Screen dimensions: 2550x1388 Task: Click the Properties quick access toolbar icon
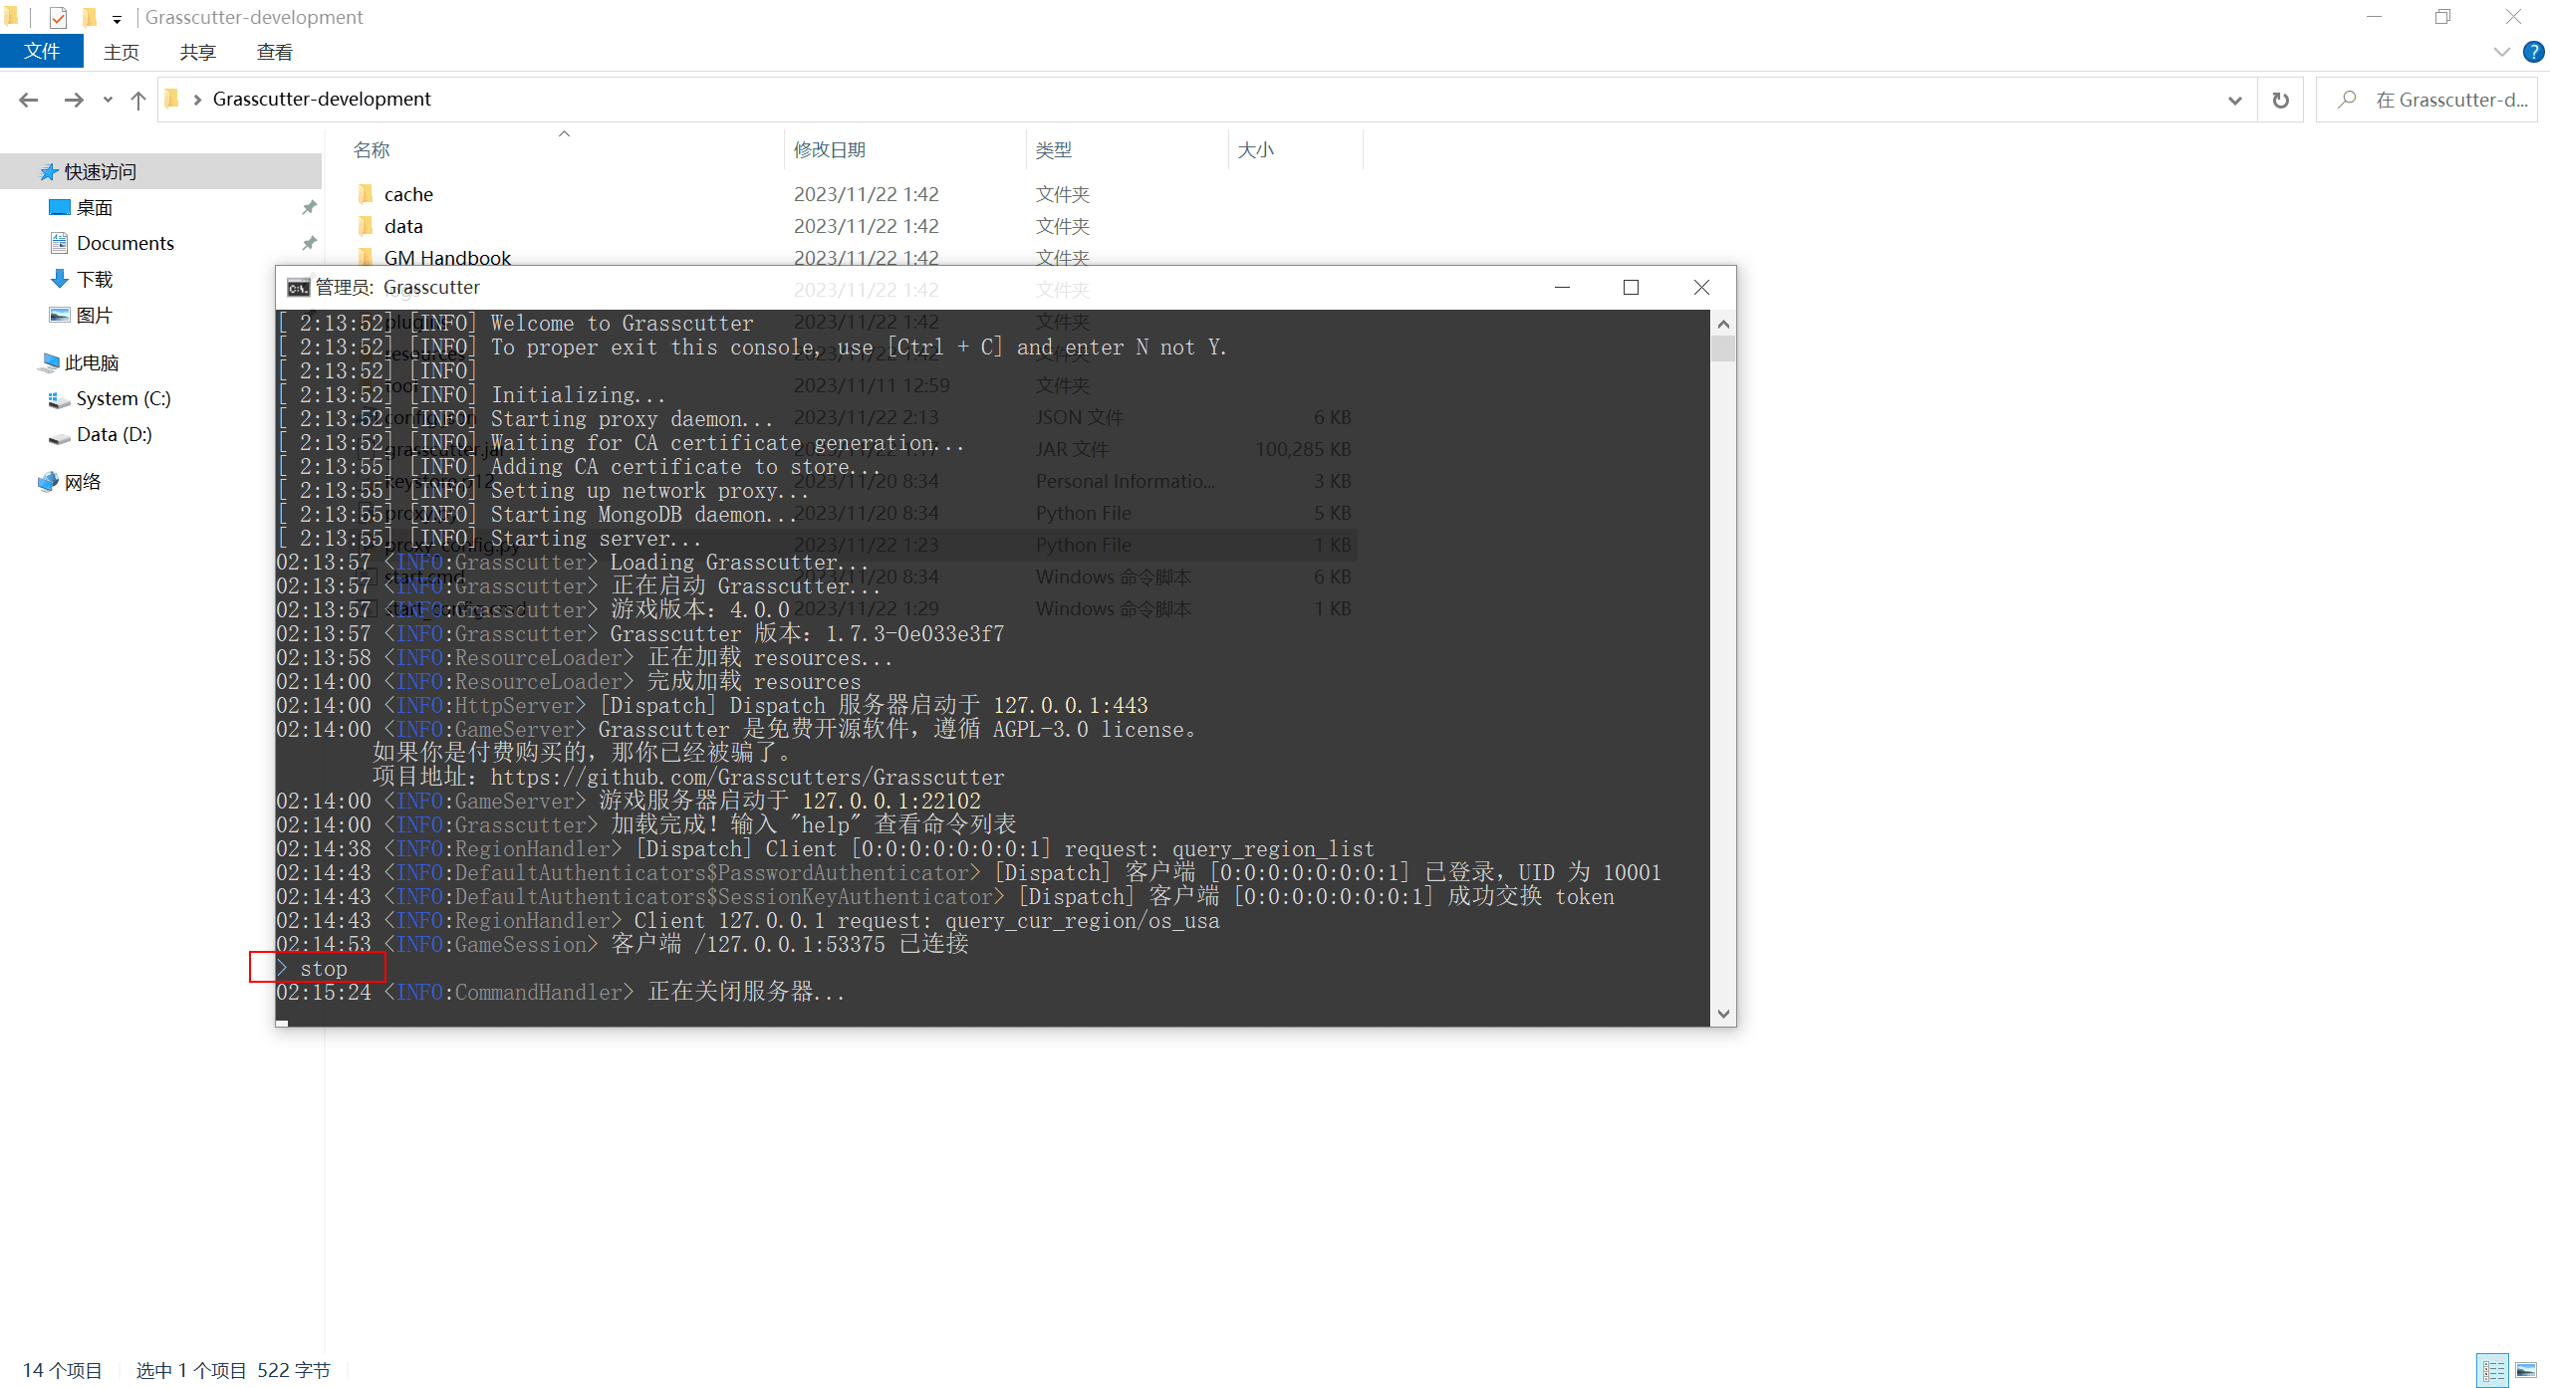coord(58,17)
